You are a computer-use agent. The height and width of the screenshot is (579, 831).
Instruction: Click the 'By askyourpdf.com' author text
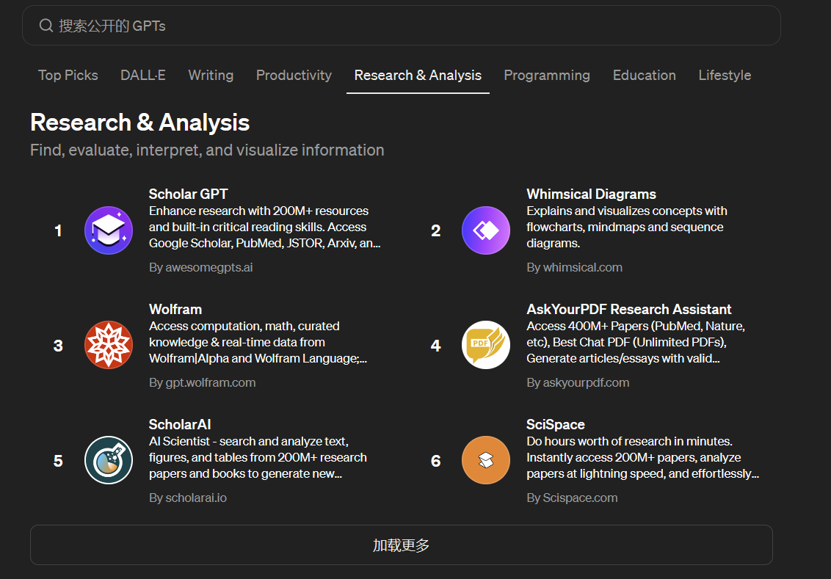(578, 382)
